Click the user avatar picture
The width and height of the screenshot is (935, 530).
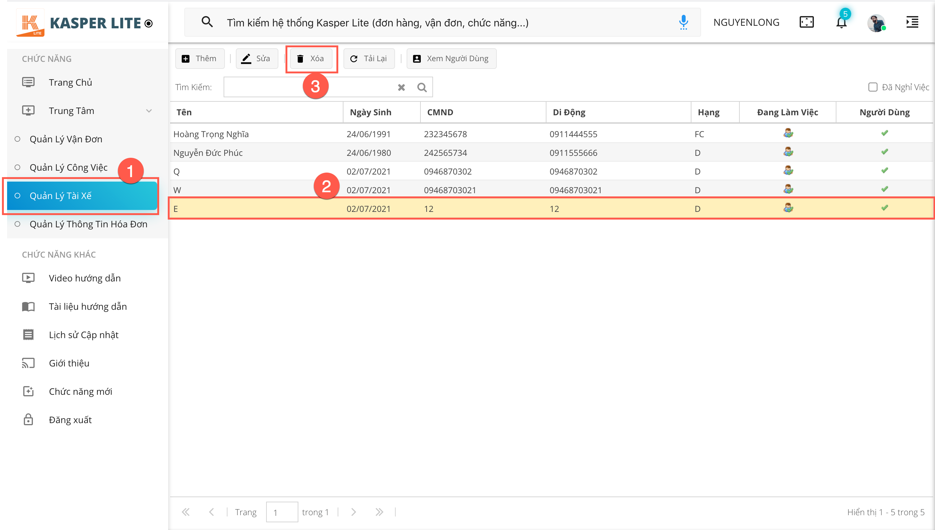[x=876, y=23]
